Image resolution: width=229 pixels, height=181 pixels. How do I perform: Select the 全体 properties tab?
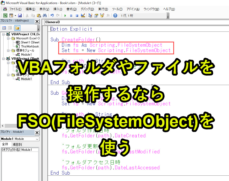pos(5,144)
